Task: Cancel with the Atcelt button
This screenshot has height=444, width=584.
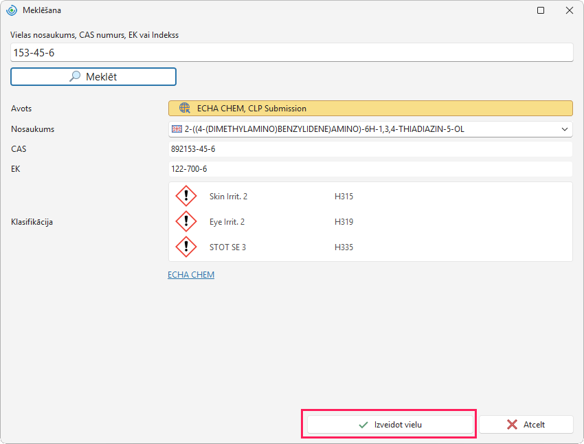Action: (x=526, y=424)
